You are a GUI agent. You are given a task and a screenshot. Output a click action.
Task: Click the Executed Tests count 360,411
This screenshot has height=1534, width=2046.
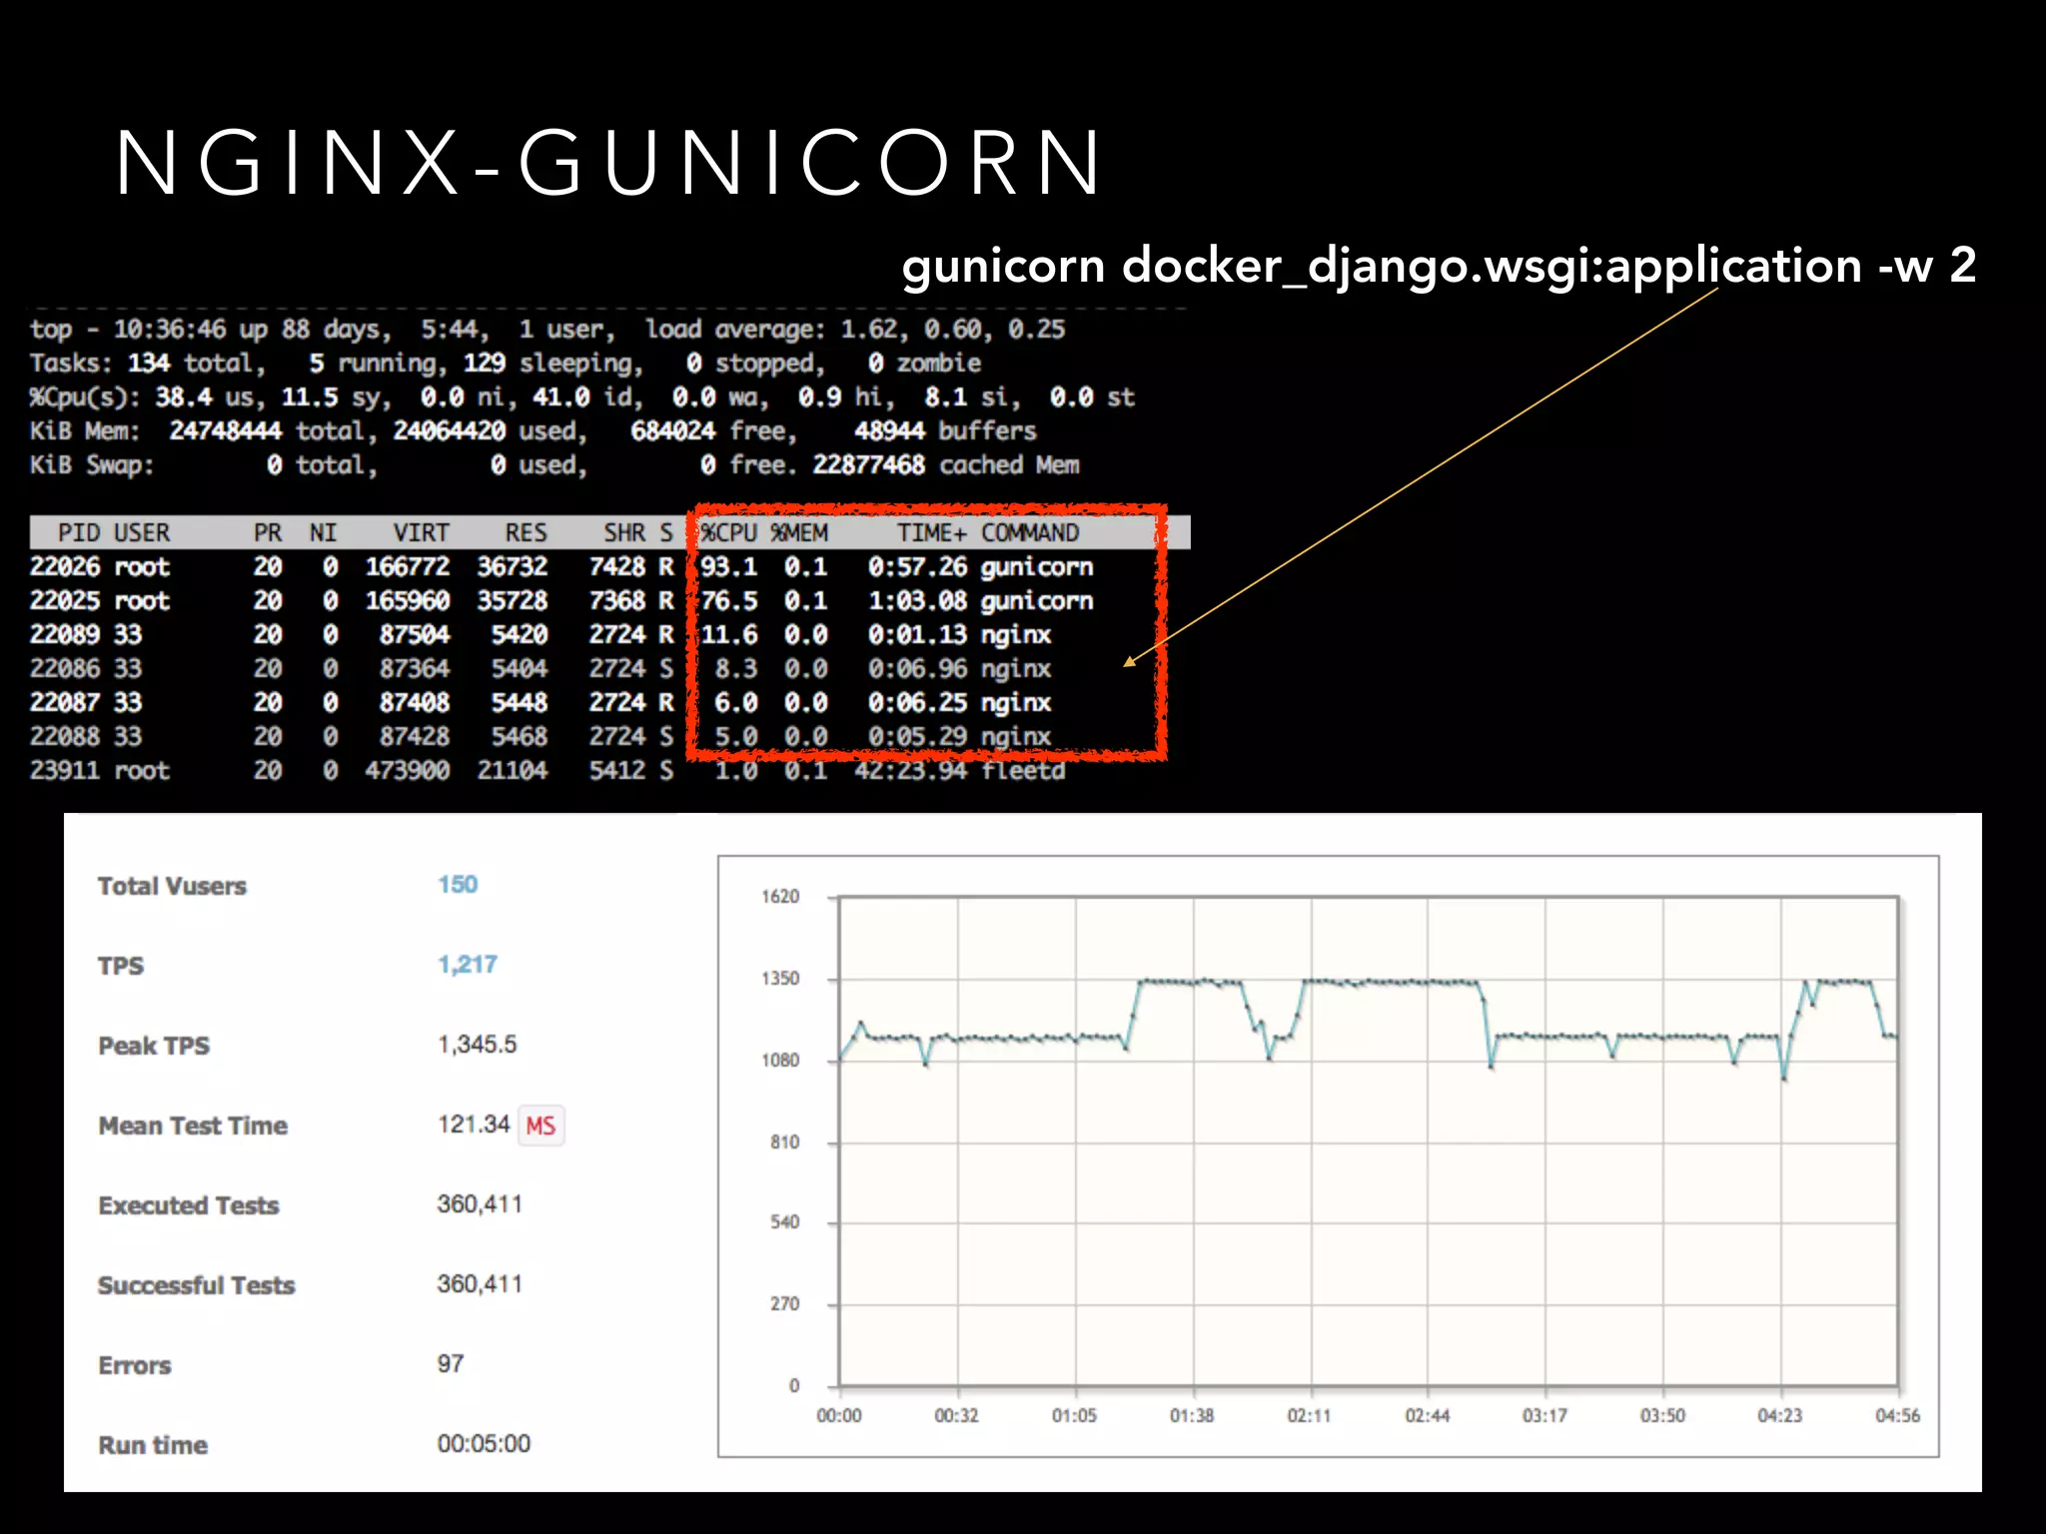pyautogui.click(x=480, y=1204)
